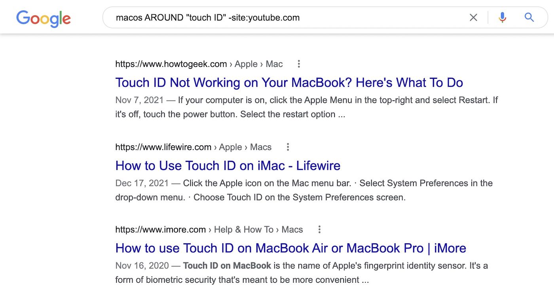
Task: Open options menu for imore result
Action: 319,229
